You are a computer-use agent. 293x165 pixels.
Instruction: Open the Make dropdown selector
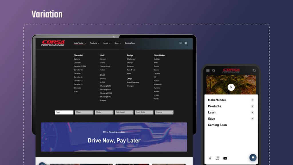(x=84, y=112)
